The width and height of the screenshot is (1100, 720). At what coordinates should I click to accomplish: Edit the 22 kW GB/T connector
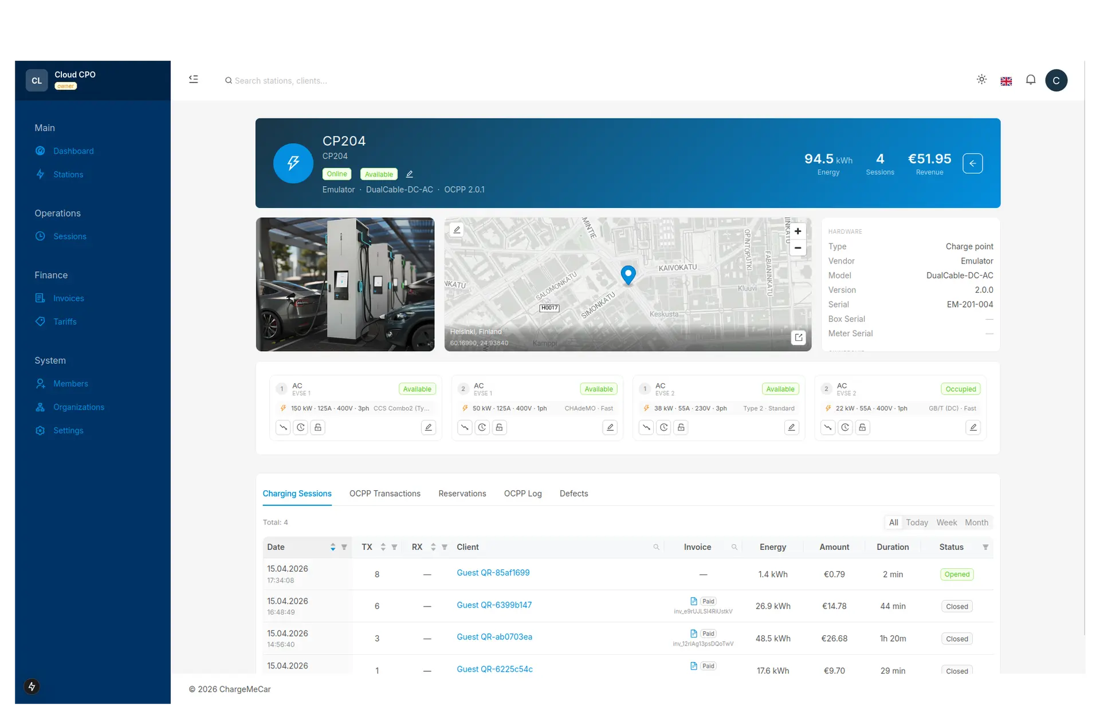pyautogui.click(x=973, y=427)
